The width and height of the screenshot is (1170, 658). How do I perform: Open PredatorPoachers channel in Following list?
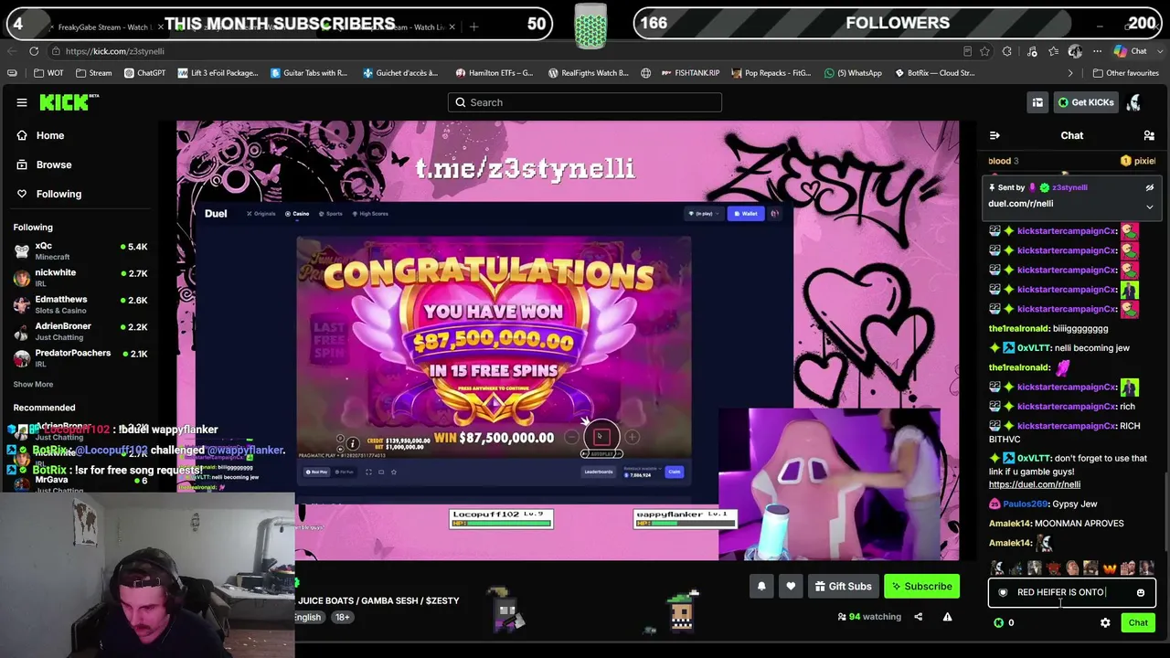click(80, 357)
